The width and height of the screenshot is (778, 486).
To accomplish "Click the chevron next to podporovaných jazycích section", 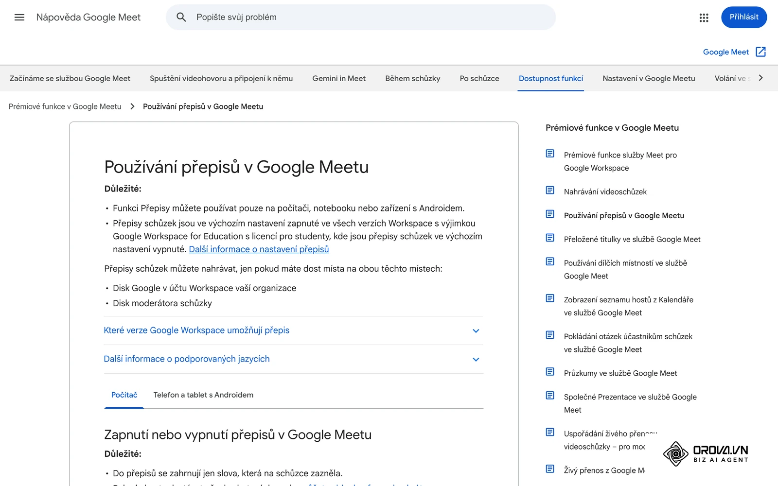I will point(476,360).
